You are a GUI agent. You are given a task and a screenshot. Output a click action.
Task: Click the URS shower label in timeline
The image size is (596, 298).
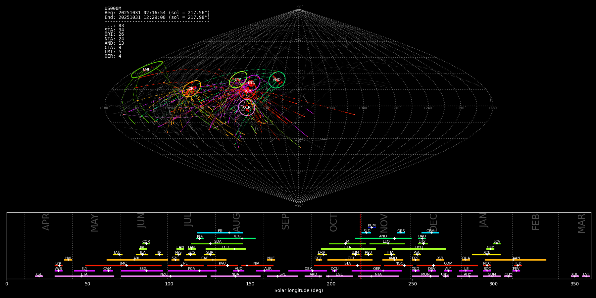click(445, 274)
